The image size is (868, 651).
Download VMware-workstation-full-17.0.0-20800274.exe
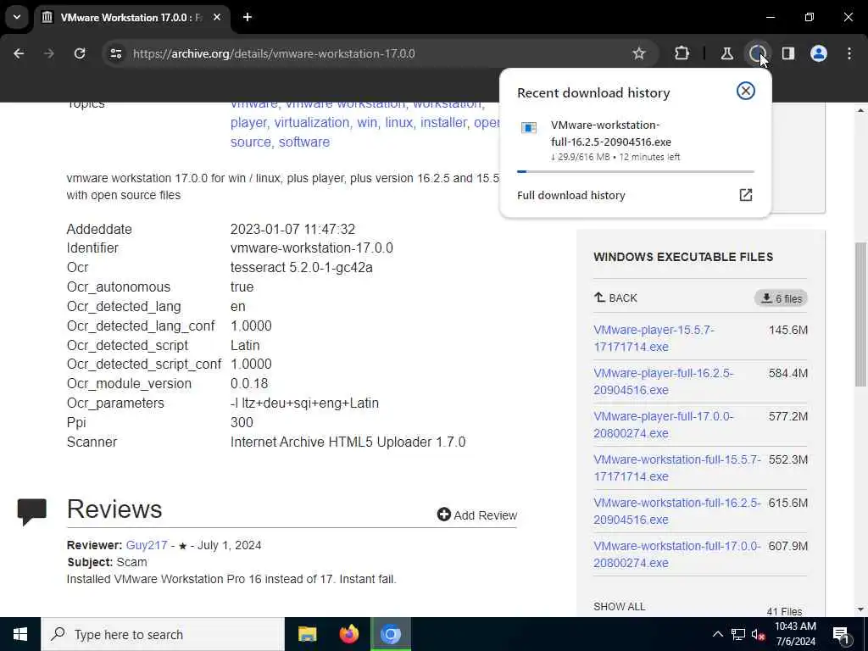tap(677, 554)
